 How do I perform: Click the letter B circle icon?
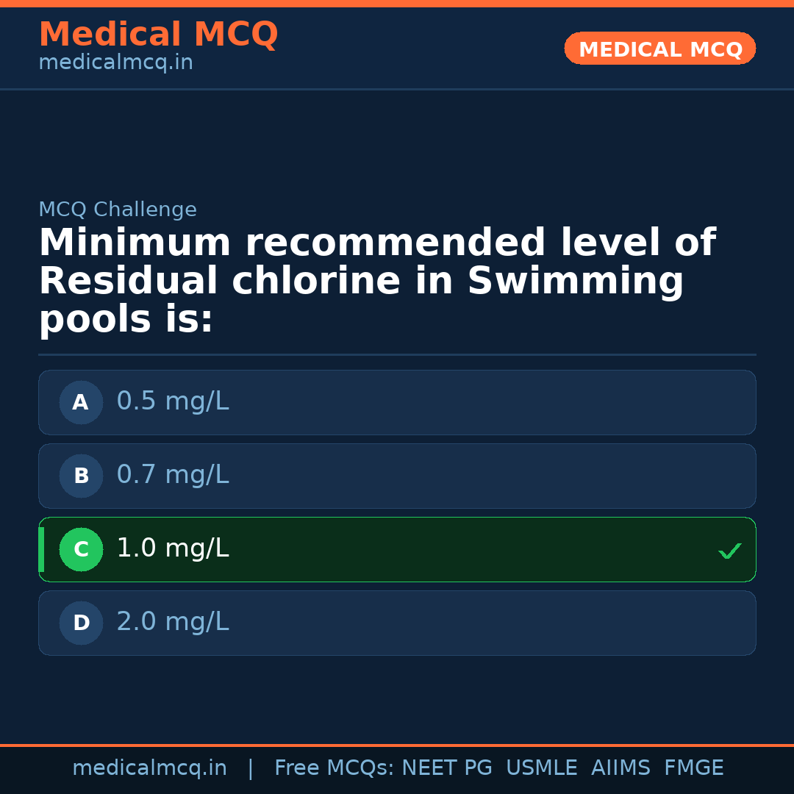pyautogui.click(x=81, y=476)
